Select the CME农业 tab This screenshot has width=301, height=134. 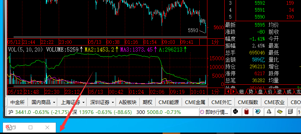274,103
